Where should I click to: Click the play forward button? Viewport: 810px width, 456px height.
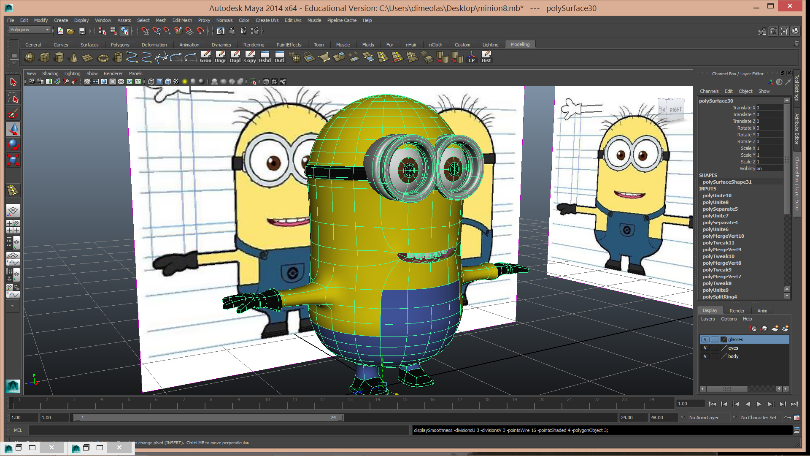[x=759, y=404]
